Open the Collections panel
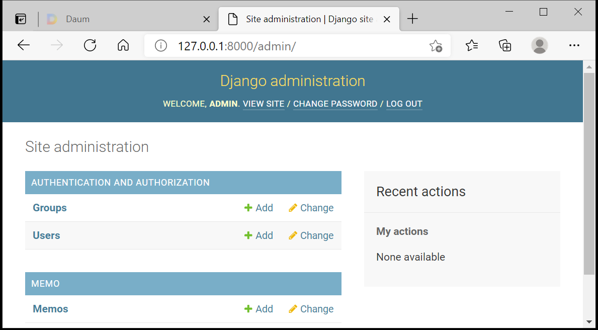Image resolution: width=598 pixels, height=330 pixels. 505,45
